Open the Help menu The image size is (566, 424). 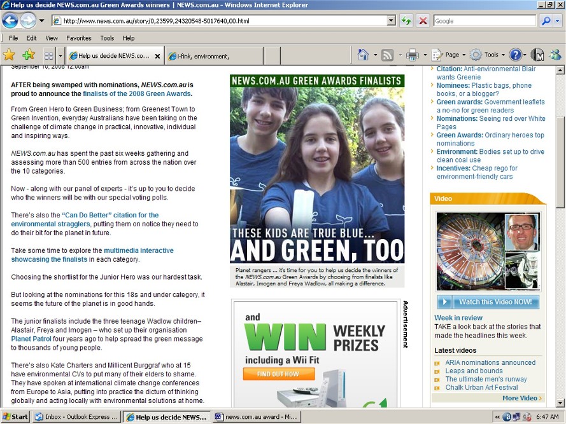129,38
